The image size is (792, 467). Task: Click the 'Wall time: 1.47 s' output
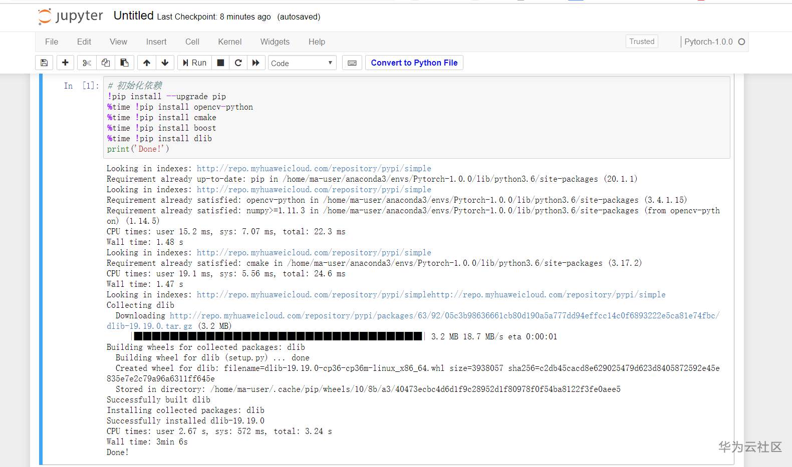(145, 284)
